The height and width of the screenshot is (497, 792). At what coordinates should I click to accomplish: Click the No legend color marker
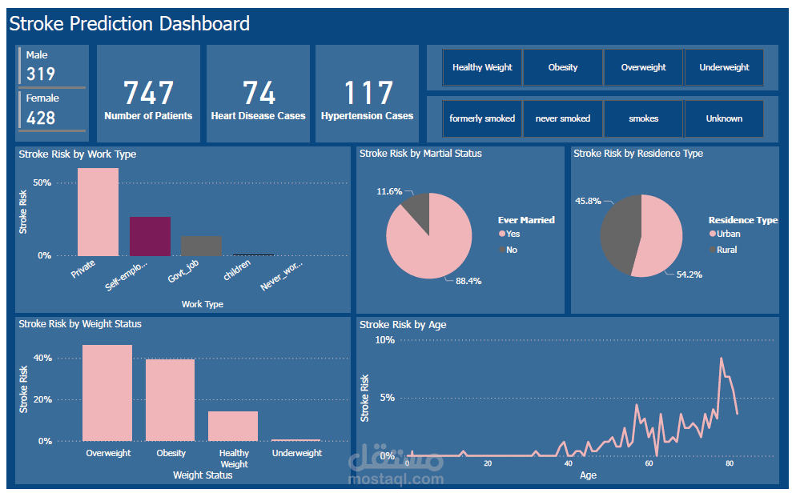pos(502,250)
